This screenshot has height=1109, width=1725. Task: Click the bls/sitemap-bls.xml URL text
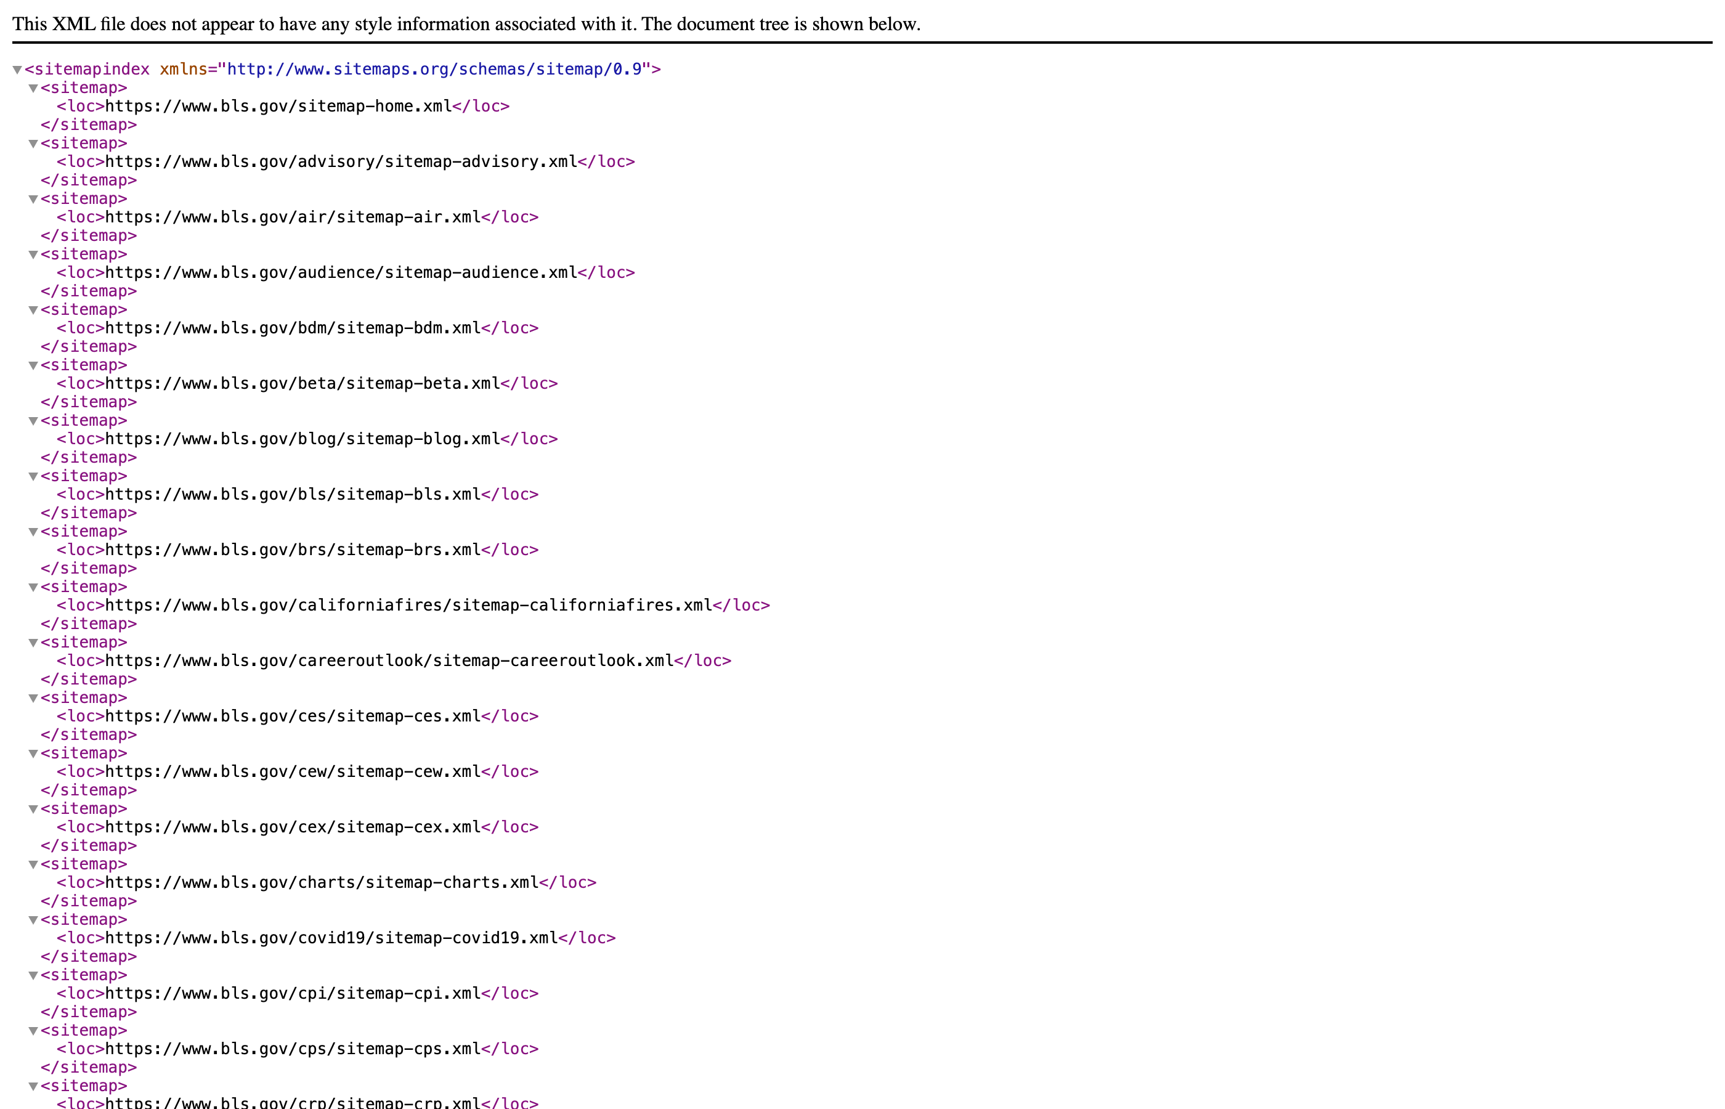[x=293, y=495]
